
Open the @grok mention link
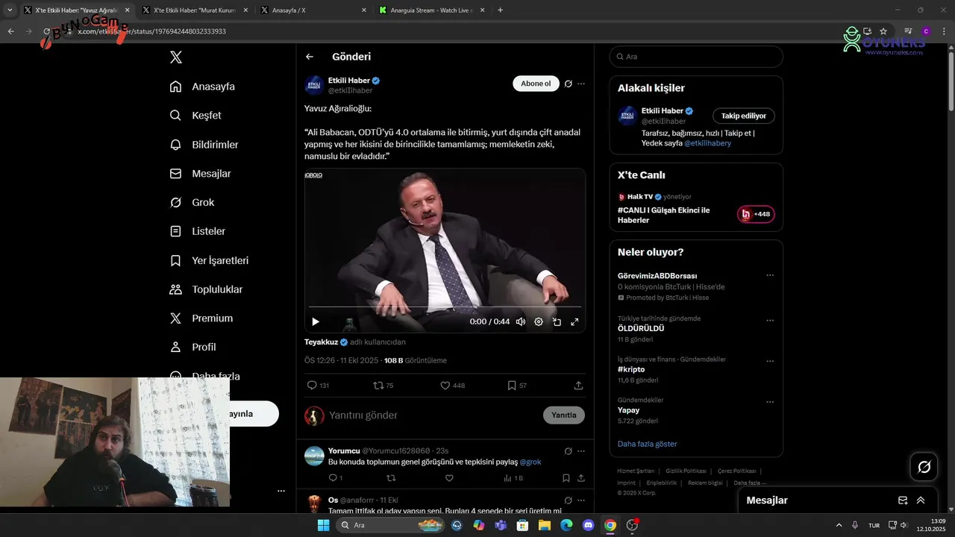[x=530, y=462]
